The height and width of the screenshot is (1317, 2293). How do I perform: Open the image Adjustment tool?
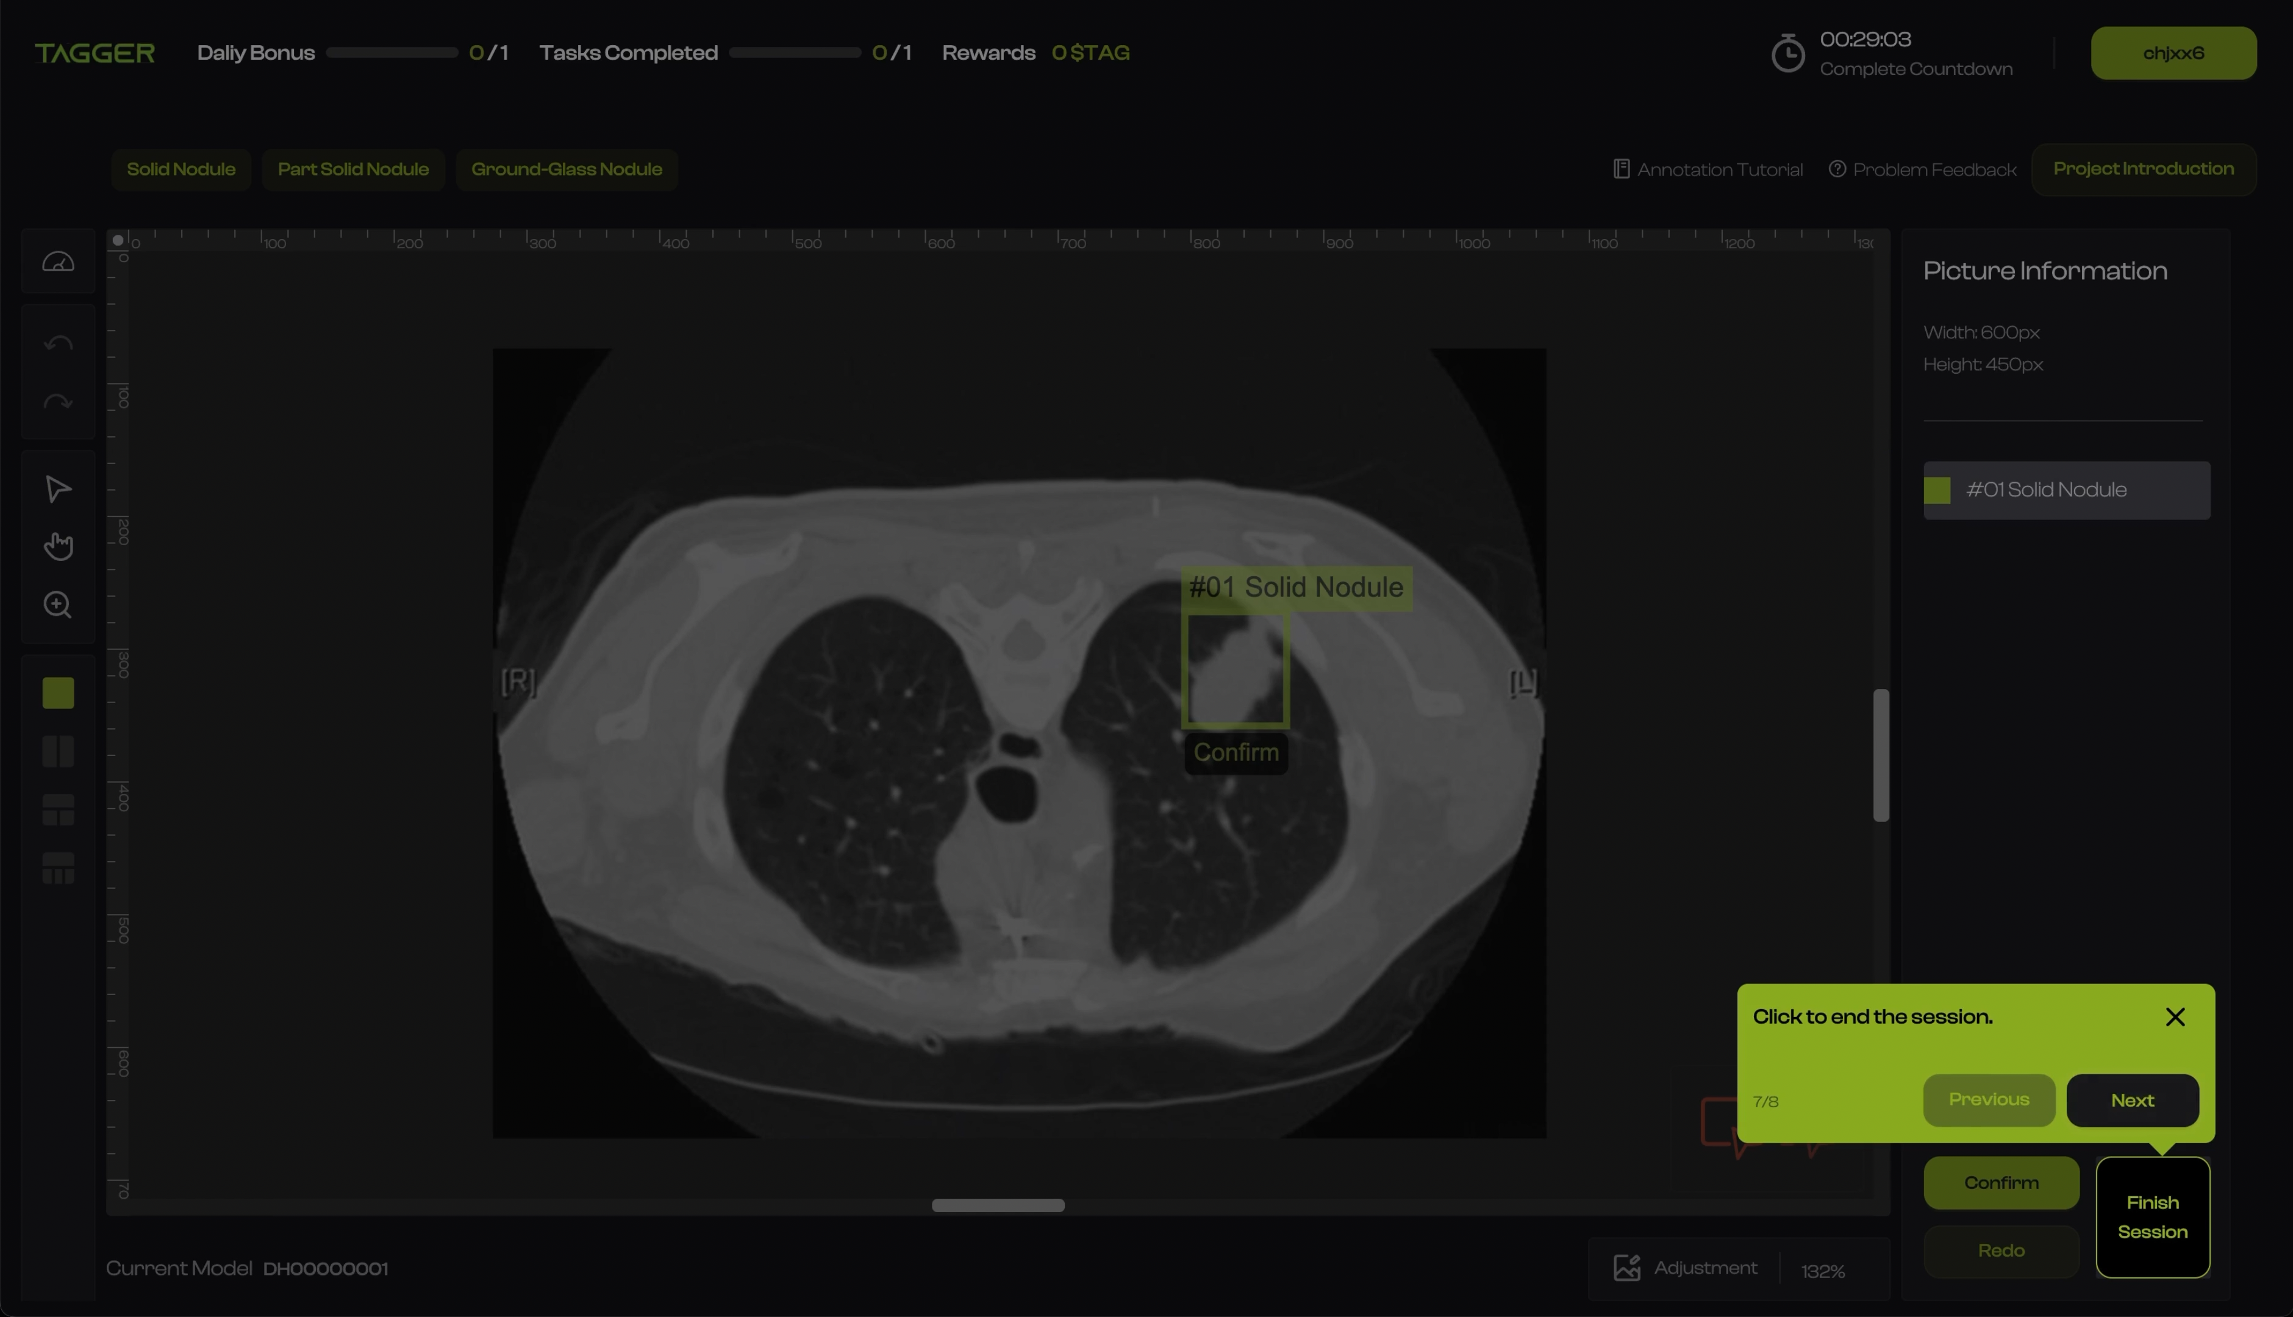pos(1686,1268)
